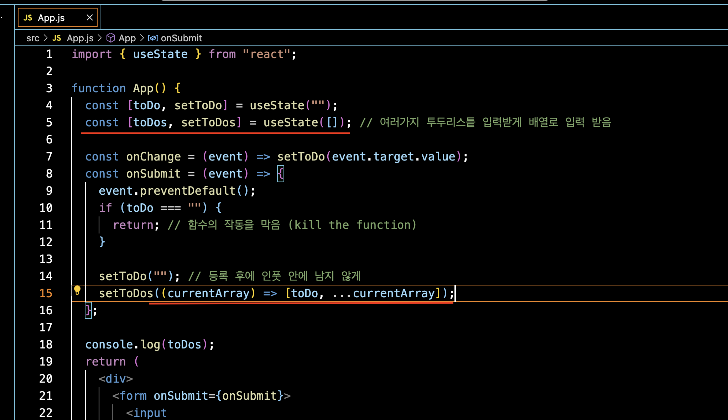Expand chevron after src in breadcrumb
Image resolution: width=728 pixels, height=420 pixels.
pyautogui.click(x=46, y=38)
